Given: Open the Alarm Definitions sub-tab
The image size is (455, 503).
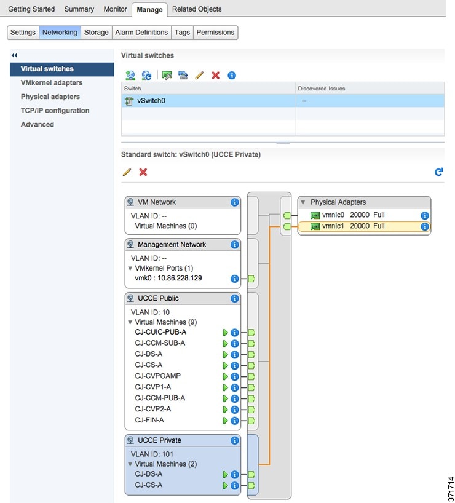Looking at the screenshot, I should coord(141,33).
